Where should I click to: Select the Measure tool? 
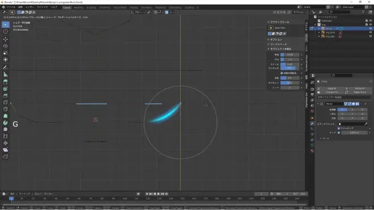6,74
